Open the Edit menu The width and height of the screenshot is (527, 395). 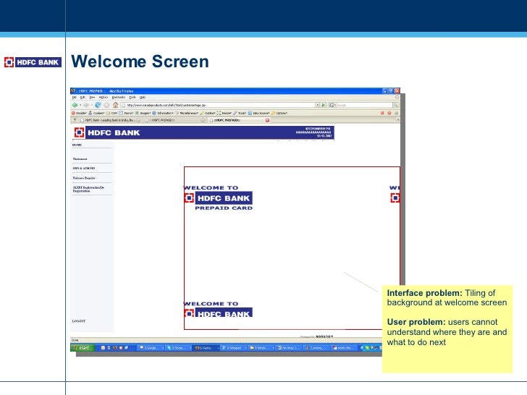83,98
